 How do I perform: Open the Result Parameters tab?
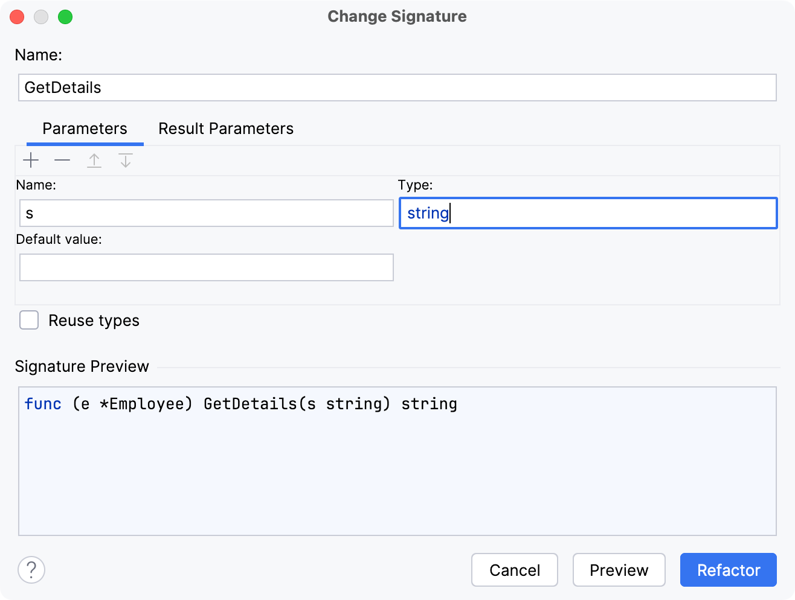226,129
